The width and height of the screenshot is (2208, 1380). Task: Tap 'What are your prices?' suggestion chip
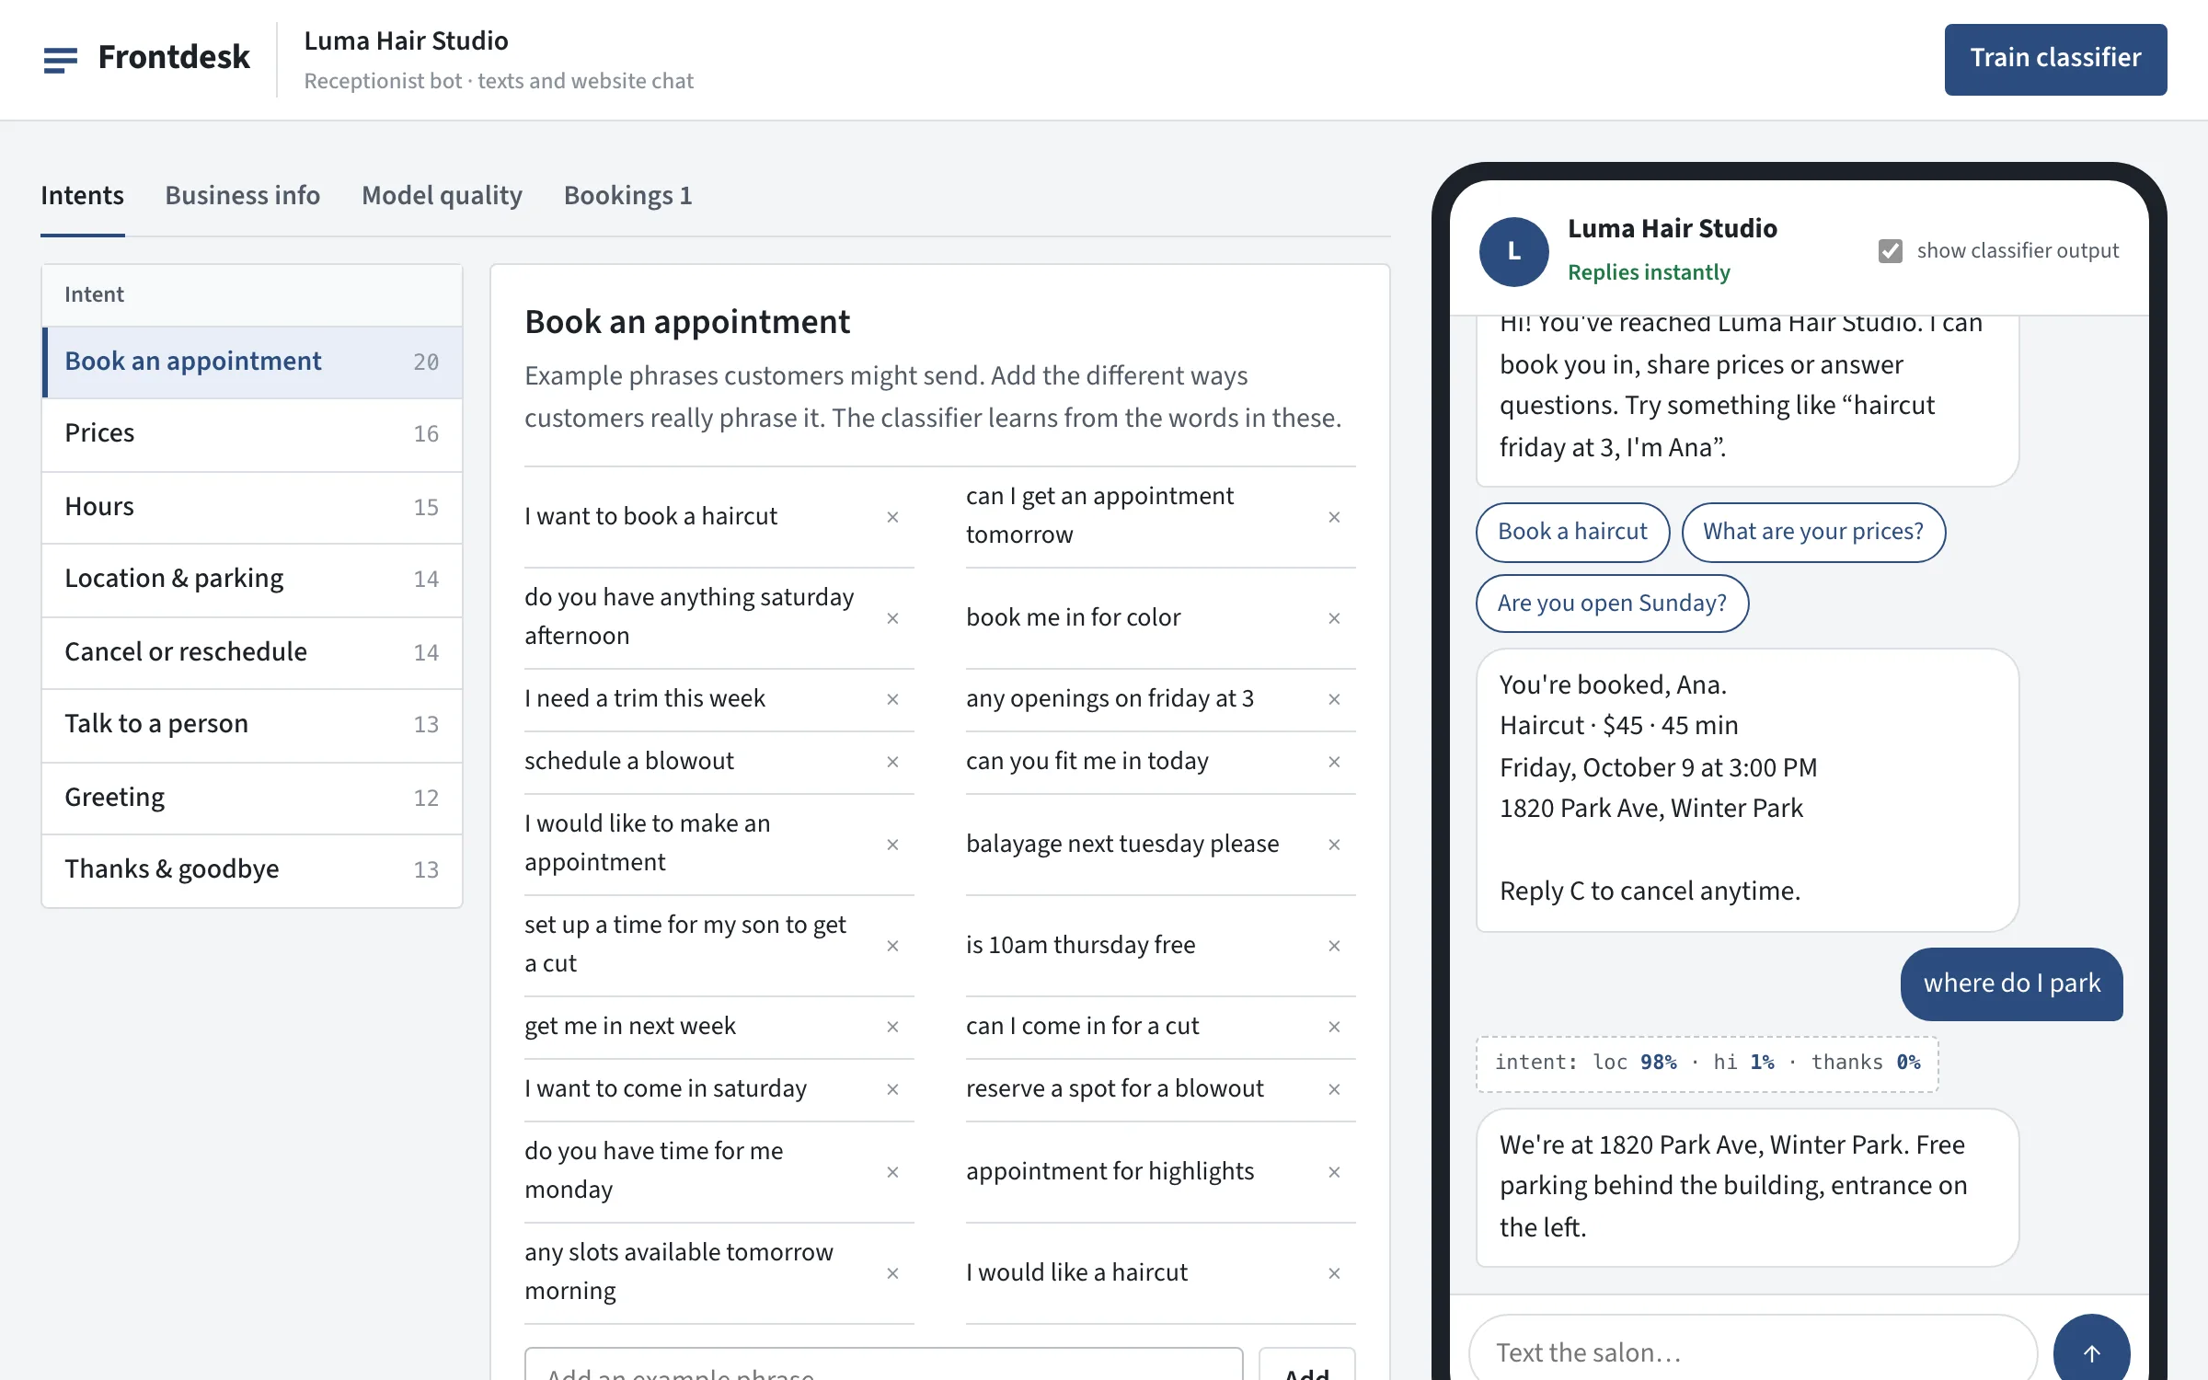click(1813, 532)
